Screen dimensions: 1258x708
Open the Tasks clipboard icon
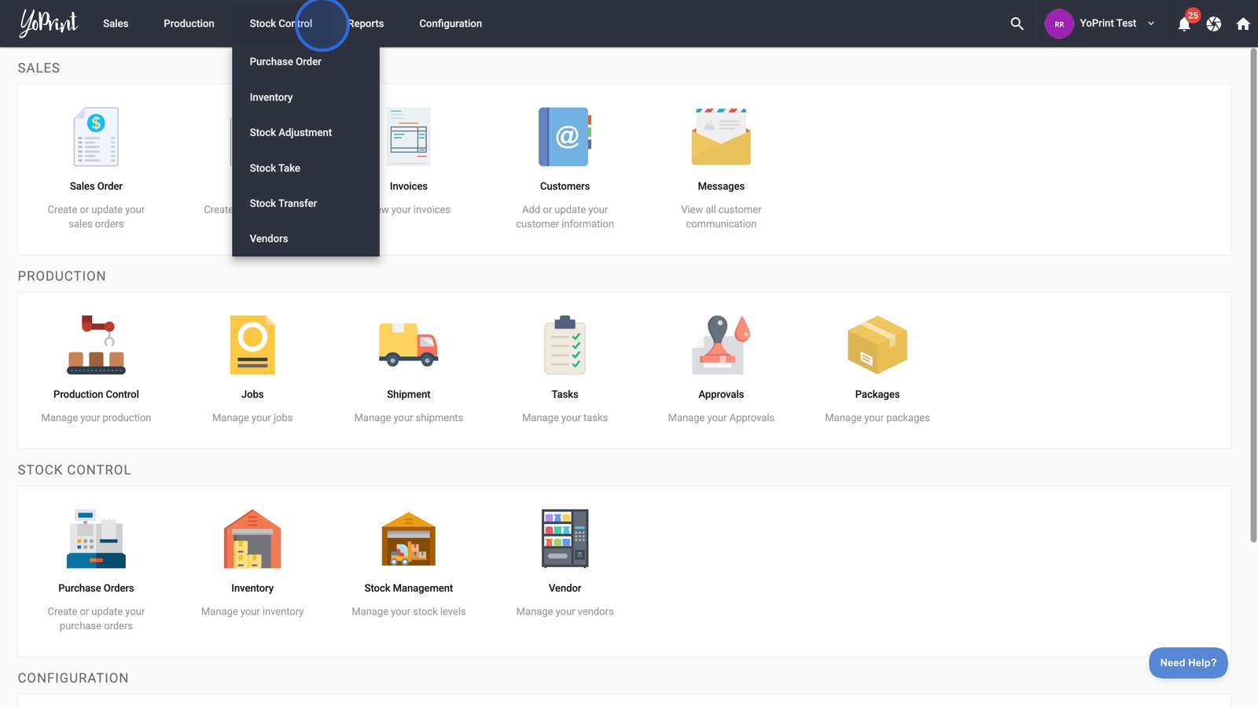[565, 345]
